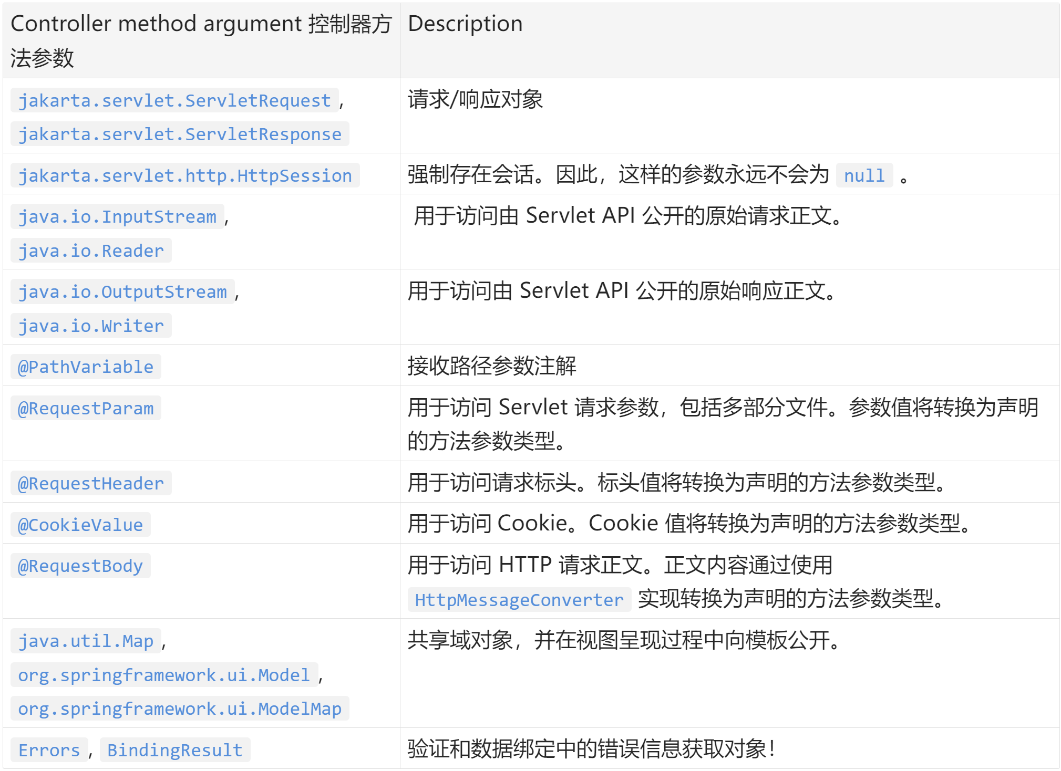The width and height of the screenshot is (1061, 771).
Task: Click the @RequestHeader annotation
Action: coord(91,483)
